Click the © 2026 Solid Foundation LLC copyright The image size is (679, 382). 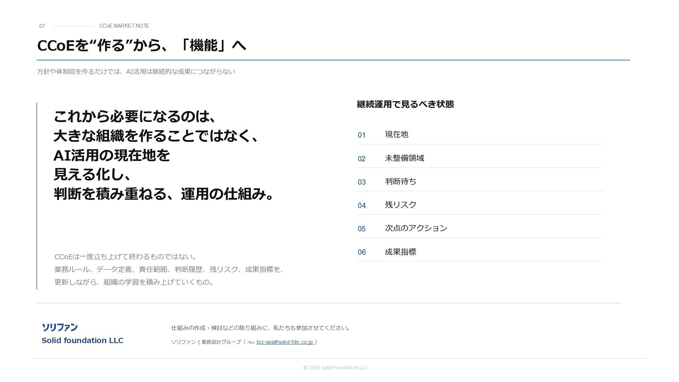[x=335, y=367]
